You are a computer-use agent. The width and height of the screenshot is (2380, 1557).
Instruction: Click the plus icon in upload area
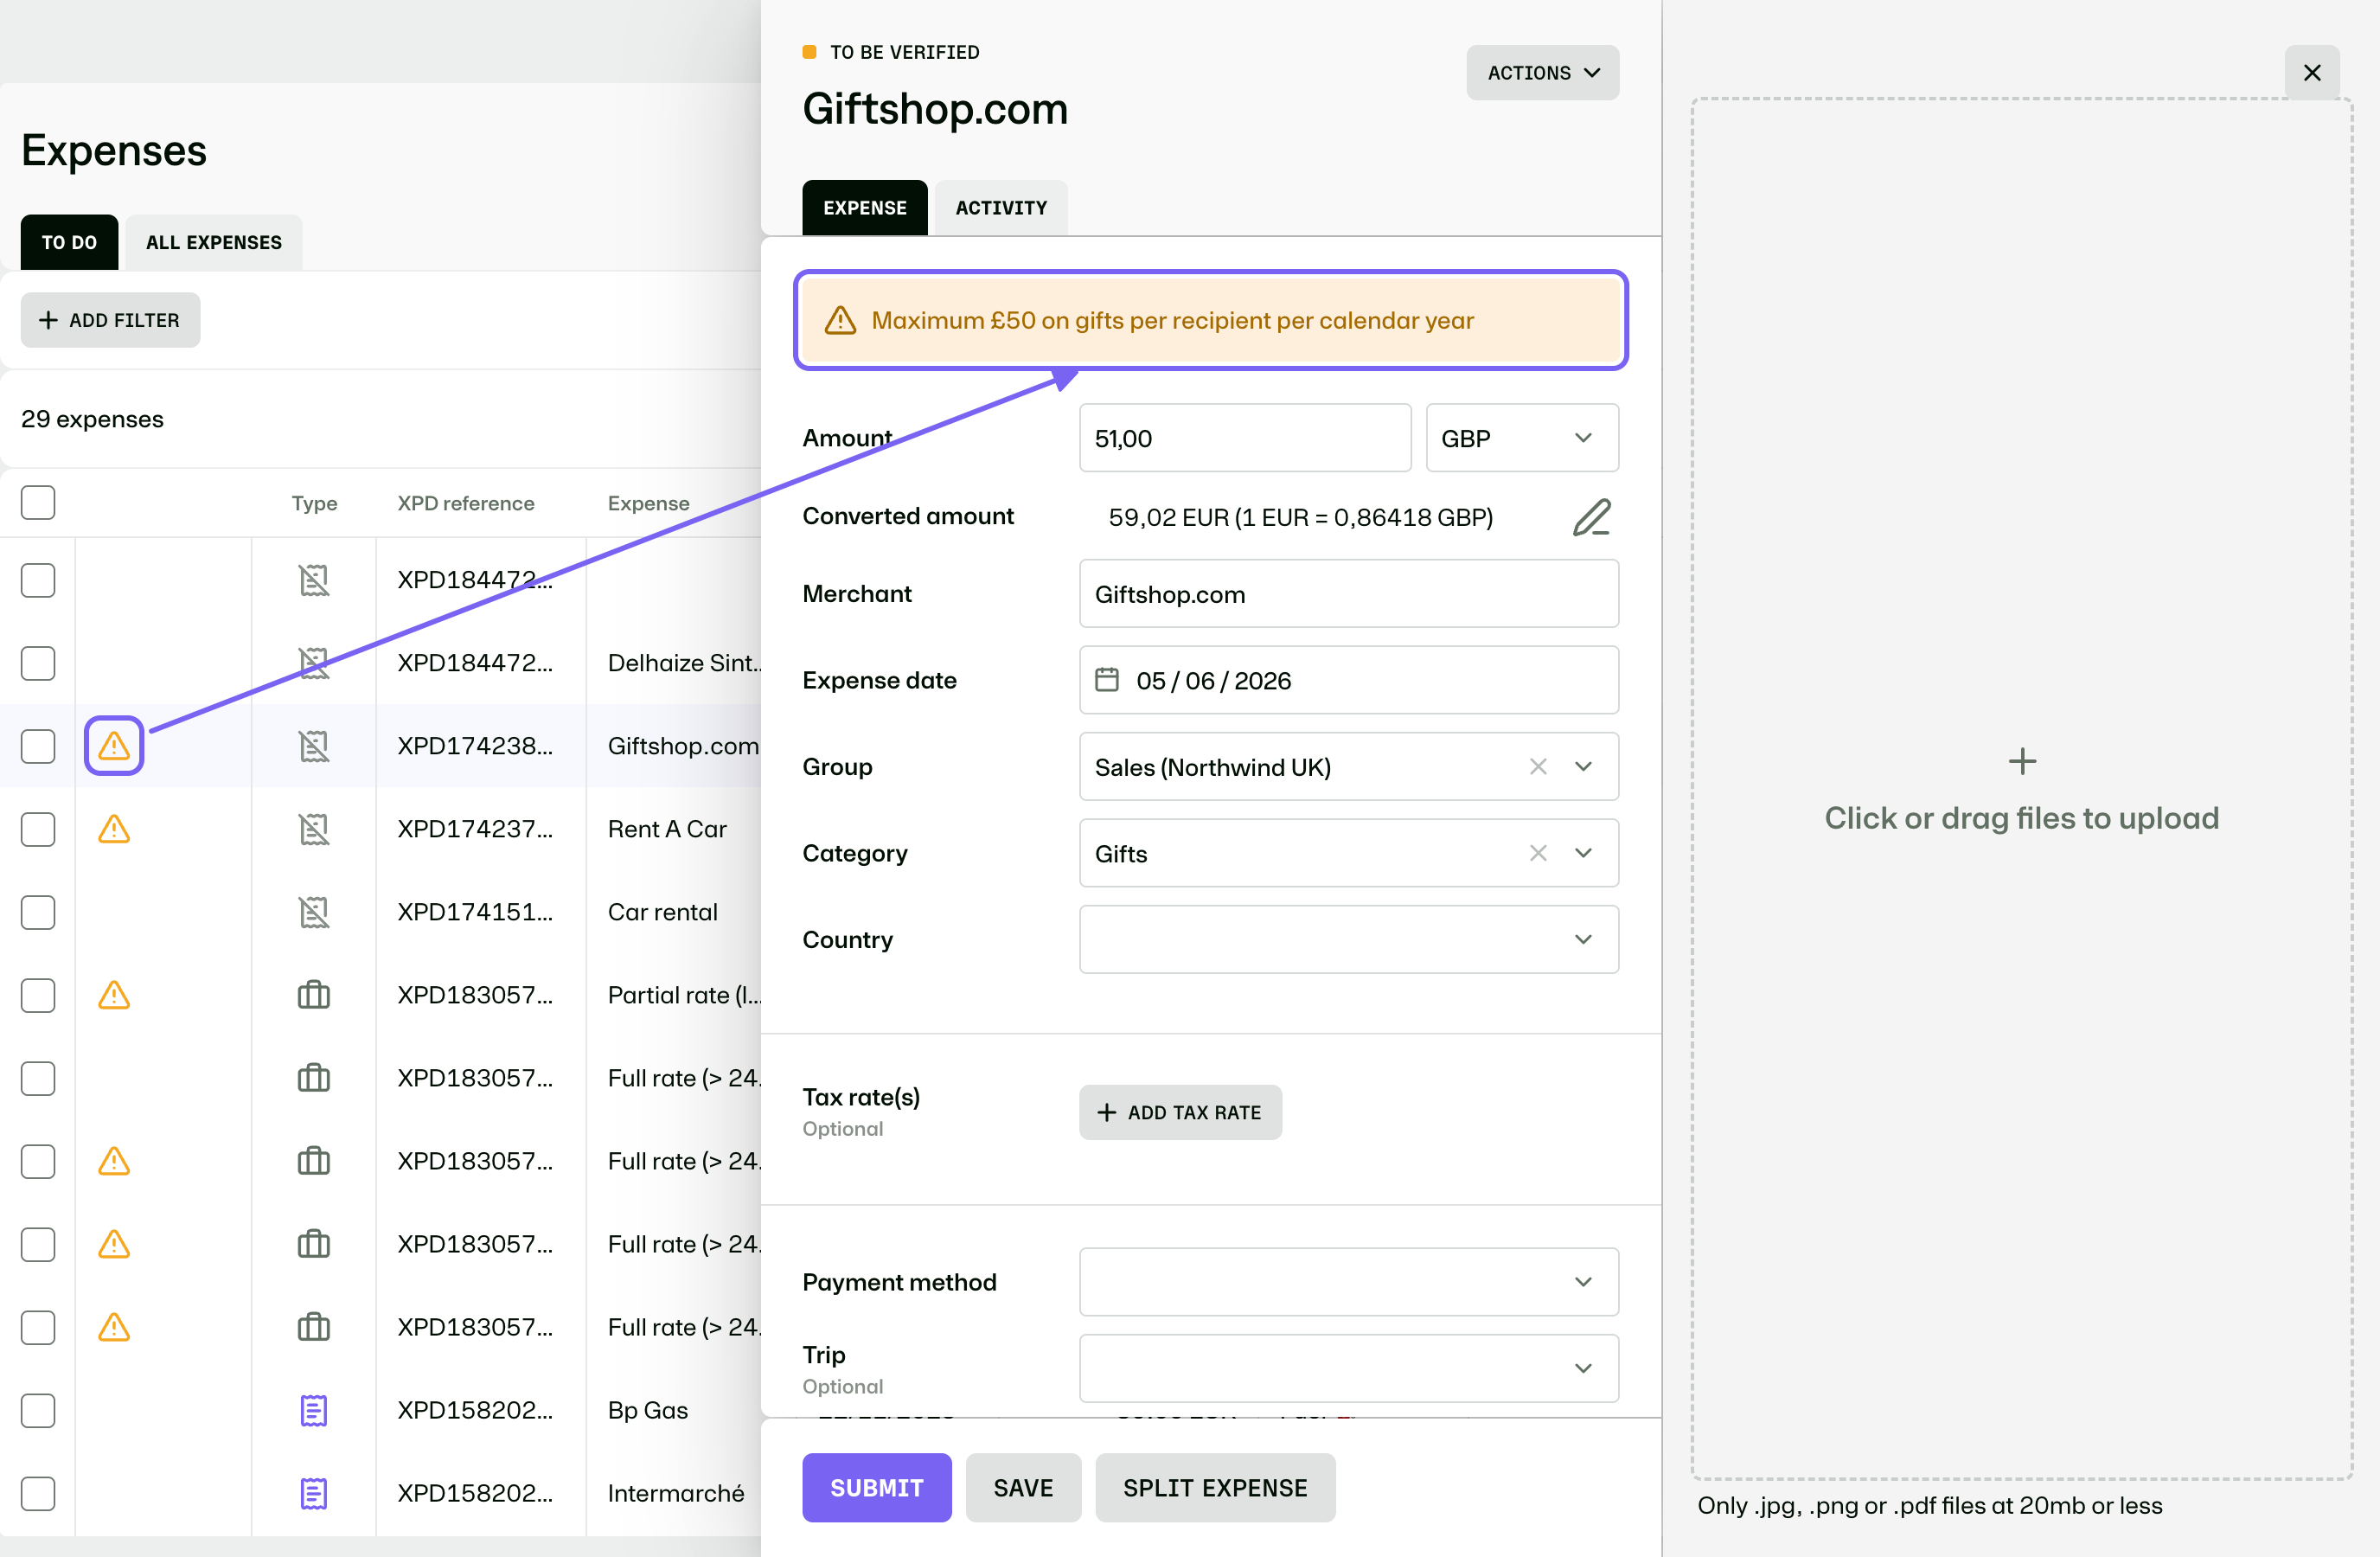(2022, 762)
